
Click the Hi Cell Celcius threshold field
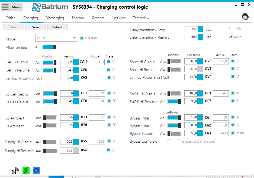67,101
